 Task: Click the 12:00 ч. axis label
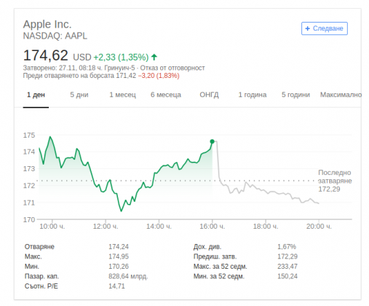[x=106, y=227]
